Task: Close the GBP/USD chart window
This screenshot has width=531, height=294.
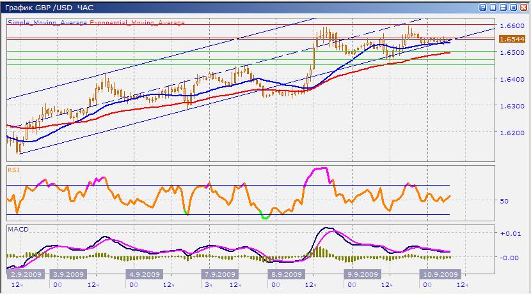Action: 524,7
